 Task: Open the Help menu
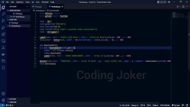tap(52, 2)
